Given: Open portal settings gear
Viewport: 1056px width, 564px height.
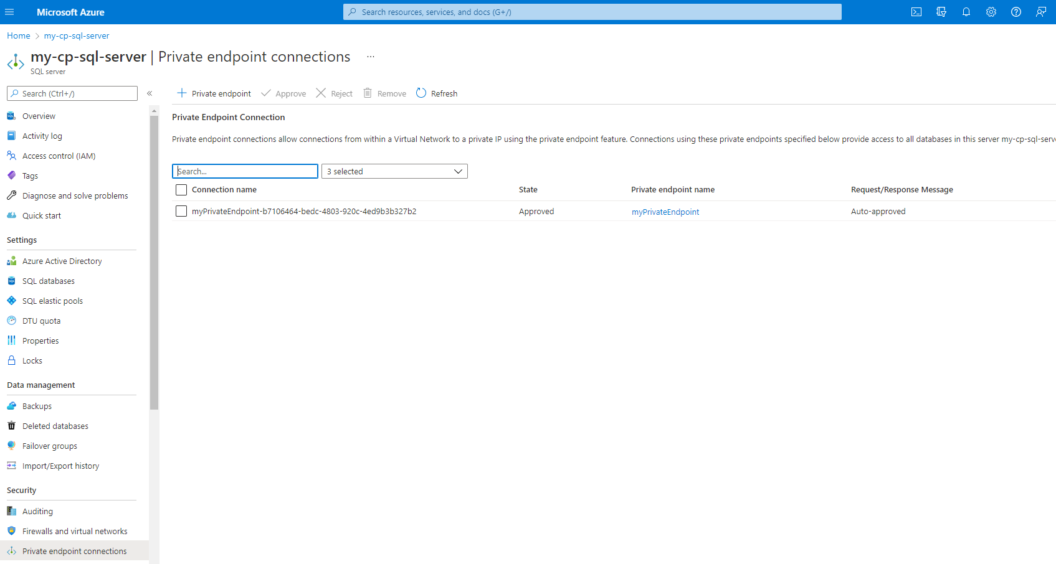Looking at the screenshot, I should [x=991, y=12].
